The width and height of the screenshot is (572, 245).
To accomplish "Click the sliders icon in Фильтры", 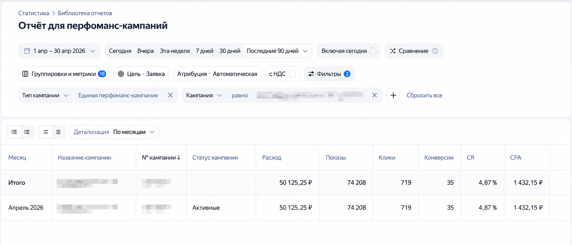I will click(311, 74).
